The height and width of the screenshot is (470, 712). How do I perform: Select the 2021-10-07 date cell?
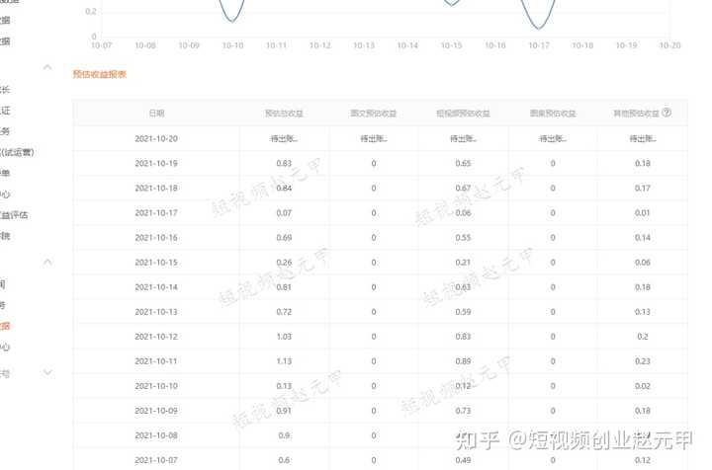coord(156,460)
